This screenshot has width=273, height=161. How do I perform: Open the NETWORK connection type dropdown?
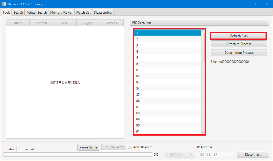(x=181, y=155)
